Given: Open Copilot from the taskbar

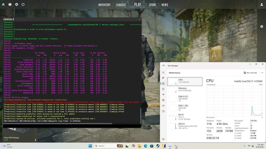Looking at the screenshot, I should (x=133, y=146).
